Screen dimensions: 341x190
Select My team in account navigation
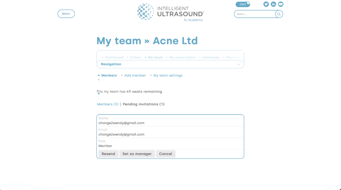[155, 58]
